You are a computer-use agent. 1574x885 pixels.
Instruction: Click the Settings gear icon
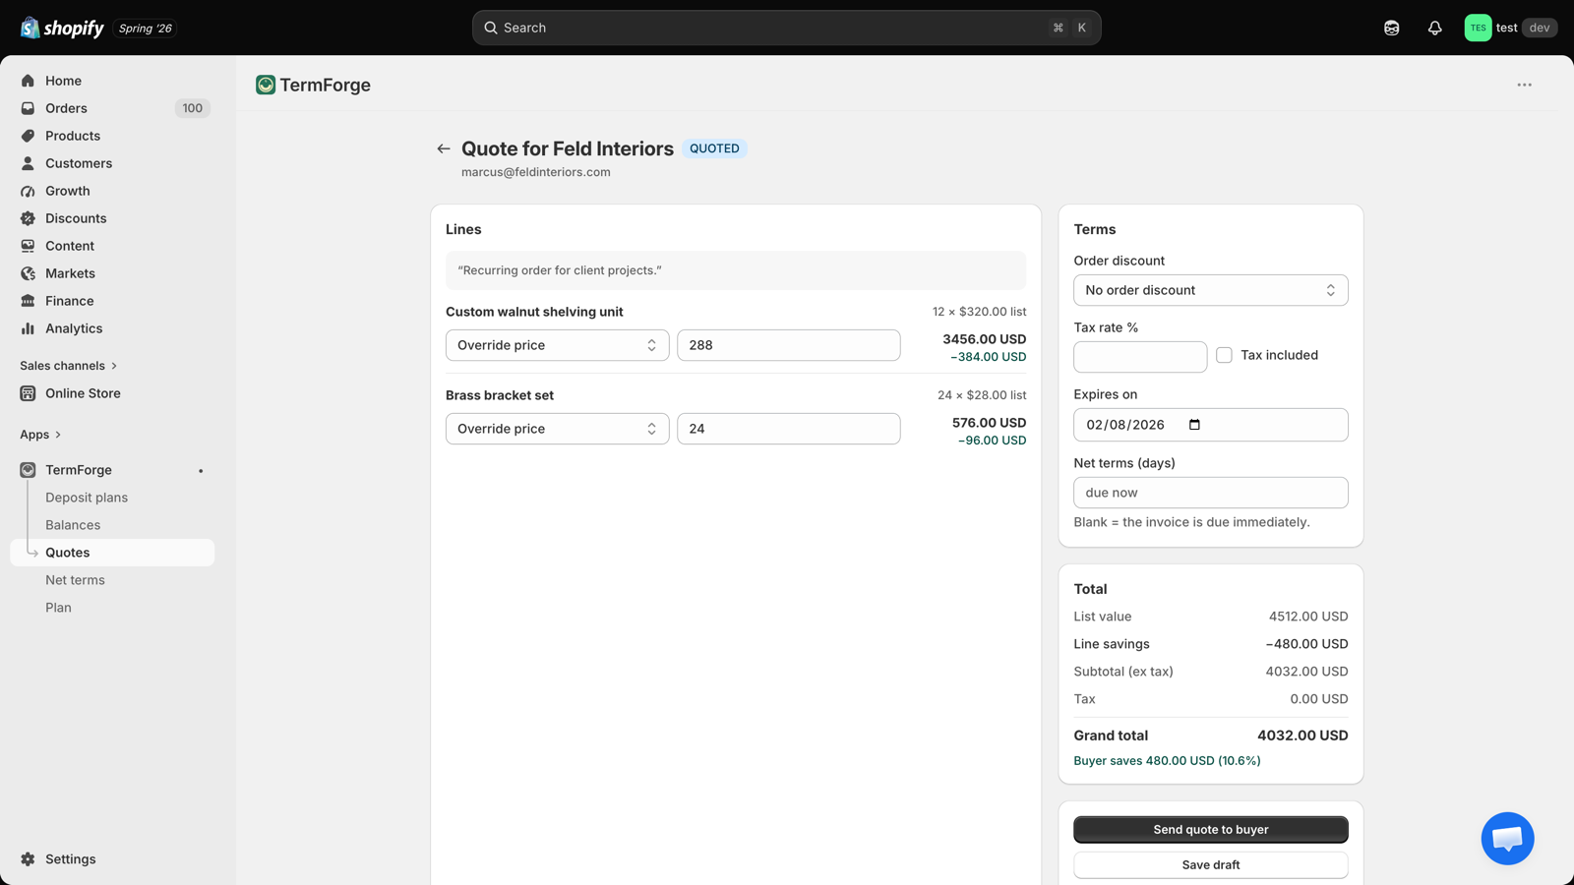[28, 859]
